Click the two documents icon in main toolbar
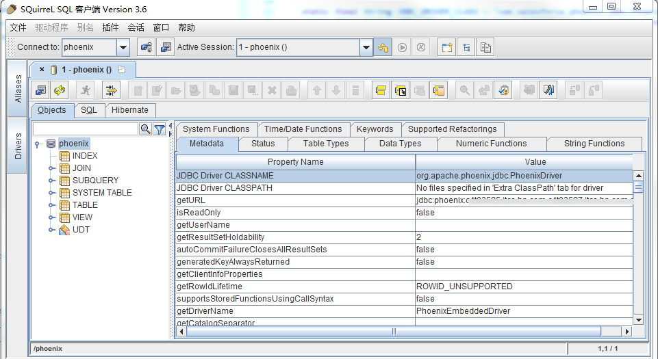Viewport: 658px width, 359px height. tap(485, 47)
